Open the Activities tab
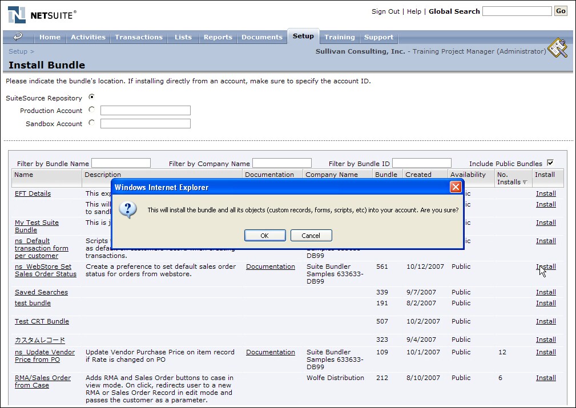The width and height of the screenshot is (576, 408). tap(88, 37)
